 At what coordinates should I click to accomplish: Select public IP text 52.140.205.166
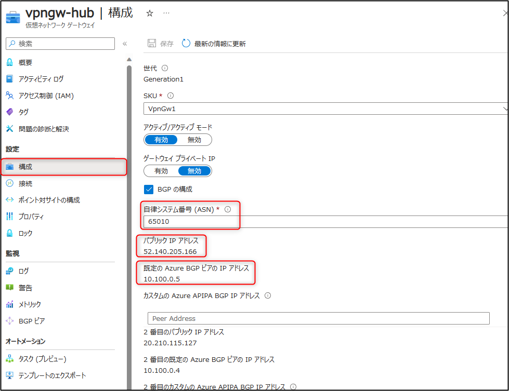pos(170,252)
